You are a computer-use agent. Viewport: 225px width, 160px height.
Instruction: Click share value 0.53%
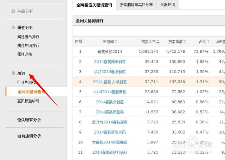click(202, 112)
